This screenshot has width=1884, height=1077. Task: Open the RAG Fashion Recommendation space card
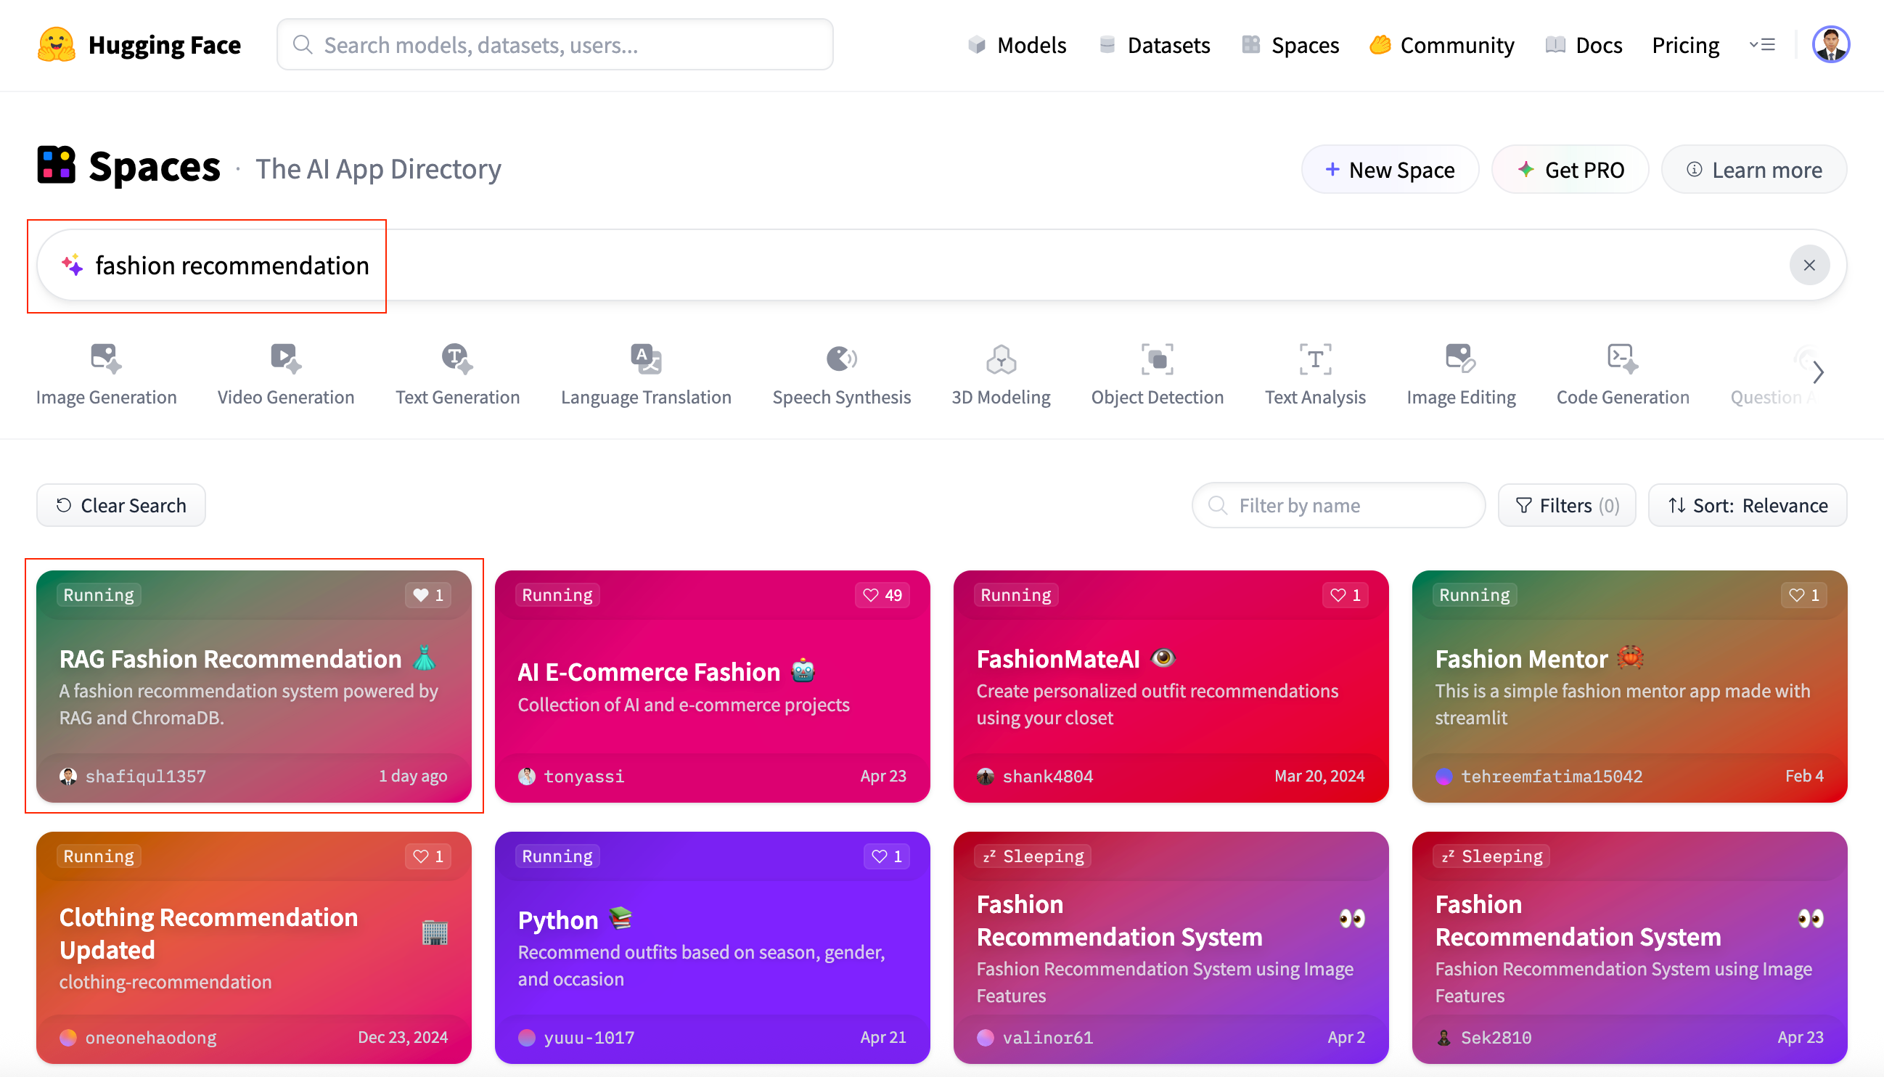pyautogui.click(x=254, y=687)
